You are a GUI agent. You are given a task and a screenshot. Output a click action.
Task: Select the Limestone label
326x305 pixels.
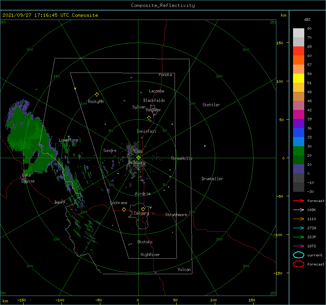click(68, 140)
